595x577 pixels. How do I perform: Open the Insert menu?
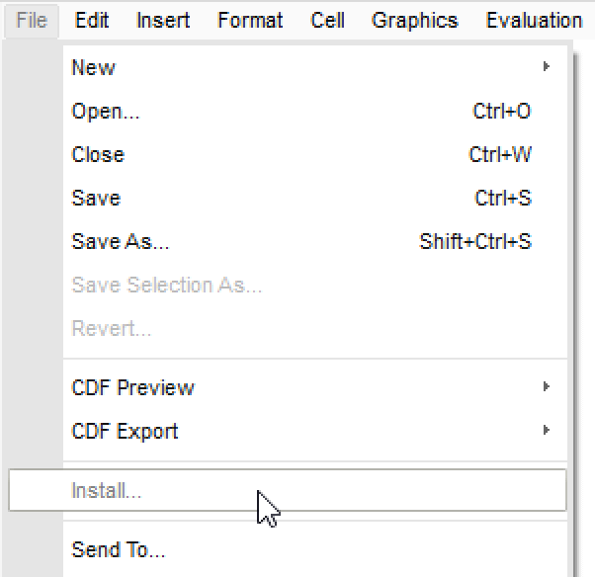164,20
